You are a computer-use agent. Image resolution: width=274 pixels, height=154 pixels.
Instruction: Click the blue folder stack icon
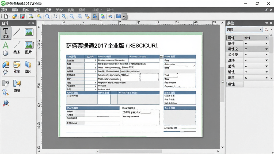tap(28, 64)
